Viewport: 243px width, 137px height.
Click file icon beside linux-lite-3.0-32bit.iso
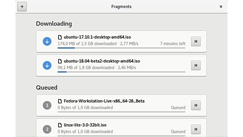click(x=60, y=125)
